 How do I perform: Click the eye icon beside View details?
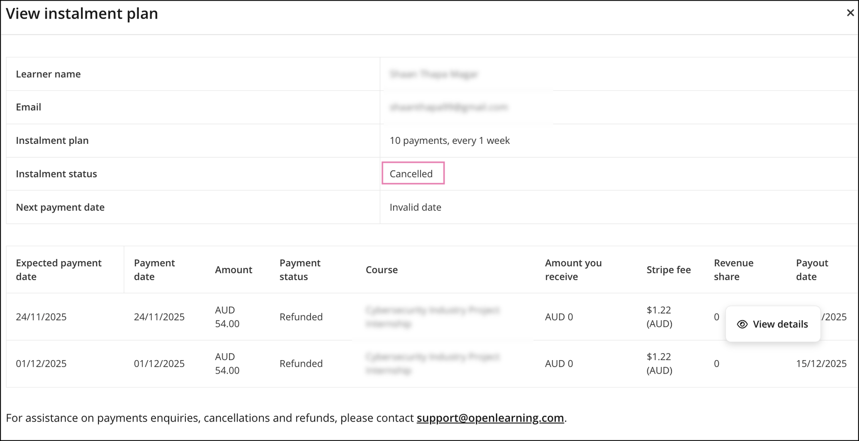pyautogui.click(x=742, y=324)
